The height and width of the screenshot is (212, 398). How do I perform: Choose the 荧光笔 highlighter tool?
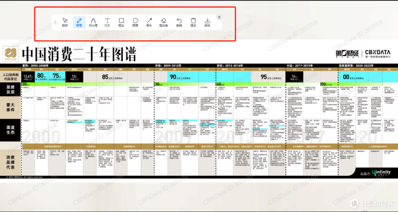(x=93, y=22)
